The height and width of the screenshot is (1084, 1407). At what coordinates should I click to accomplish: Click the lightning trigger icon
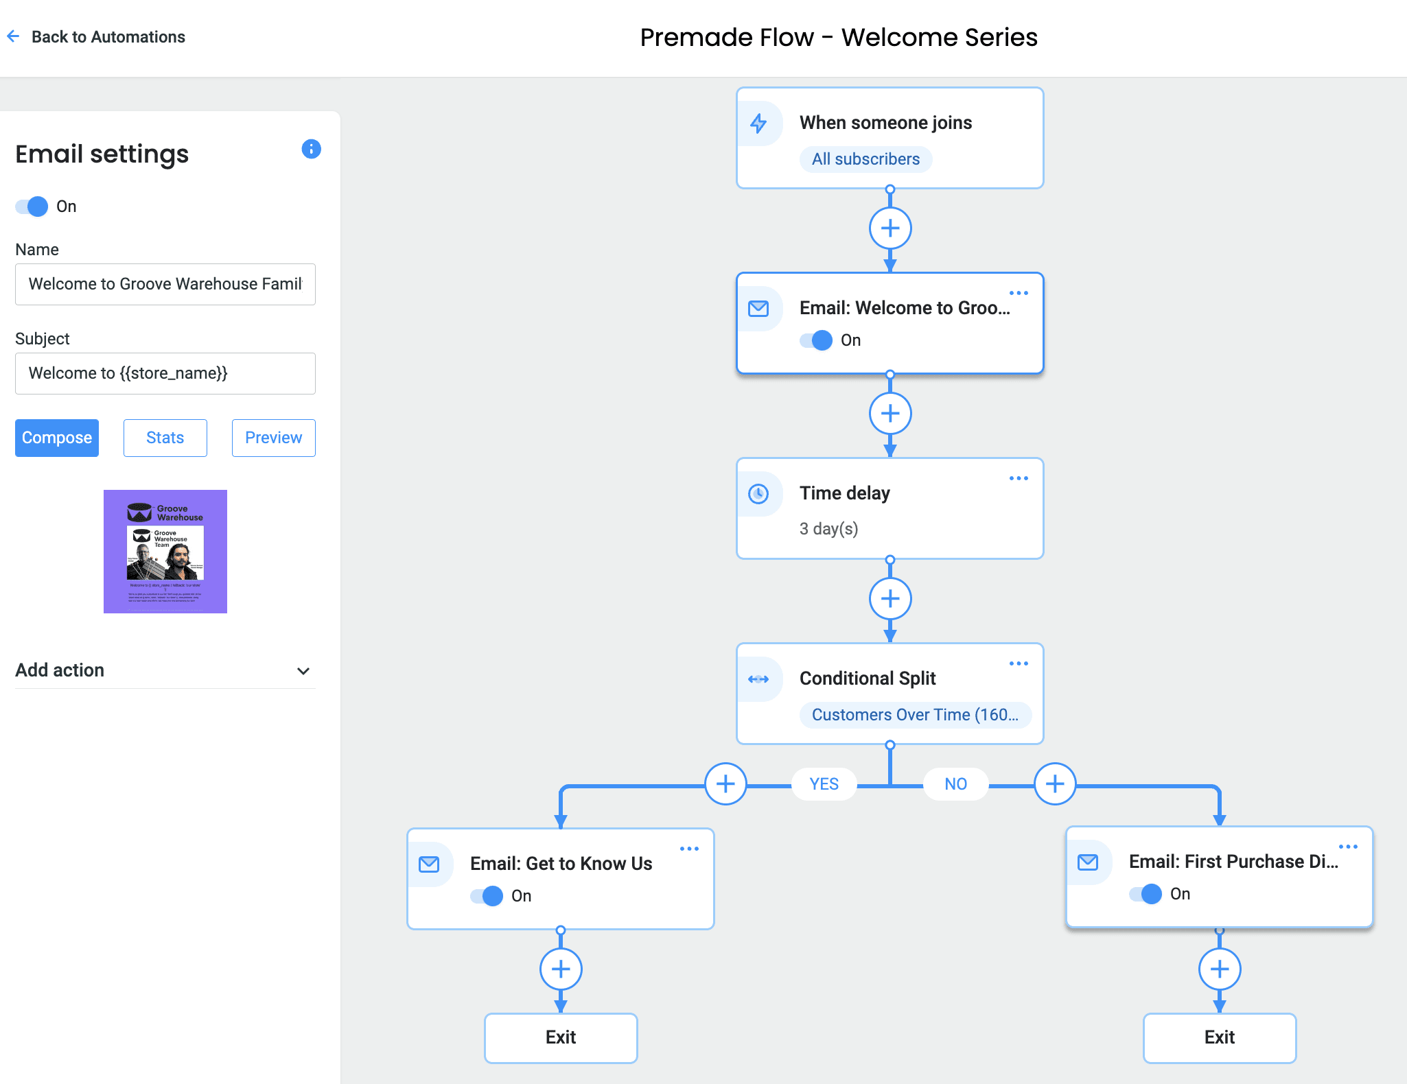click(x=758, y=123)
